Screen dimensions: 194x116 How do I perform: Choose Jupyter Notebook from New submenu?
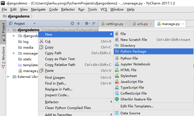135,64
